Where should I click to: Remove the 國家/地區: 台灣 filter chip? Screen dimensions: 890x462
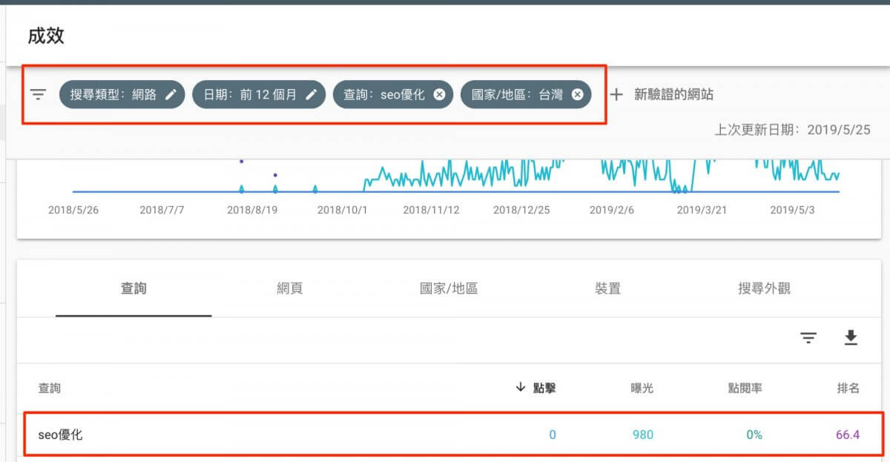(x=577, y=95)
